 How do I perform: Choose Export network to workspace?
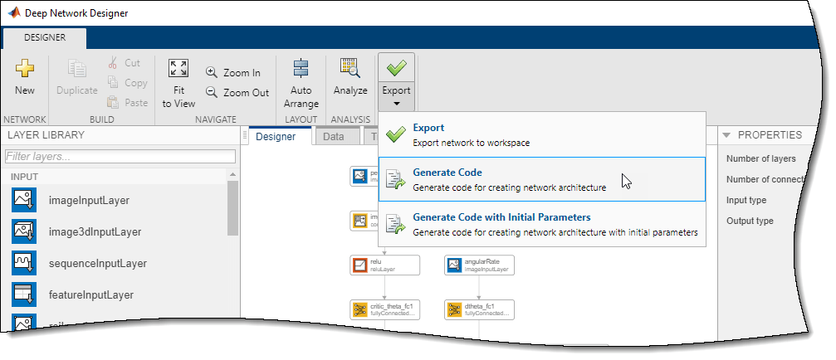coord(541,134)
